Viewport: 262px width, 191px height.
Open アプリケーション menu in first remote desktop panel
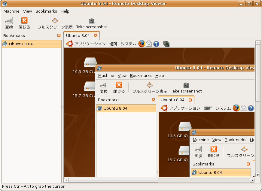pos(90,44)
